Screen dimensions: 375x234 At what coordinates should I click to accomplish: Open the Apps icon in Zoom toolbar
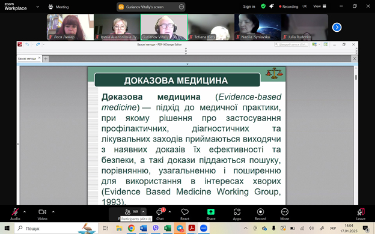(237, 214)
